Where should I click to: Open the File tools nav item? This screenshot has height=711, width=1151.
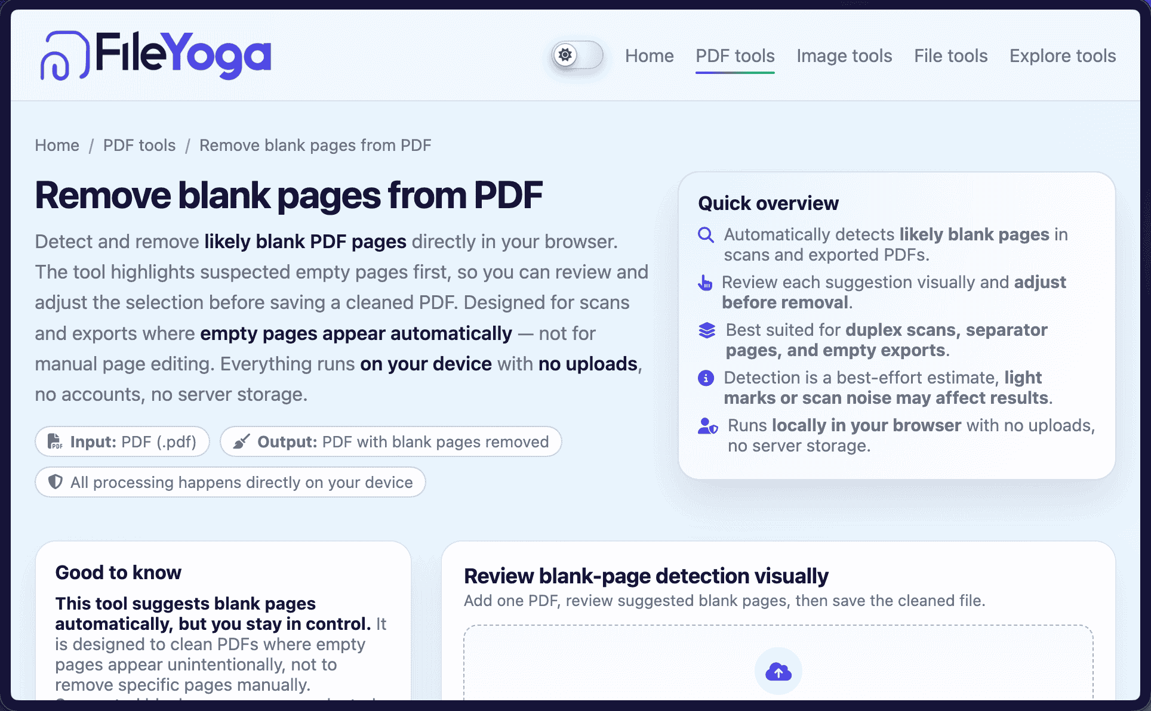[950, 55]
